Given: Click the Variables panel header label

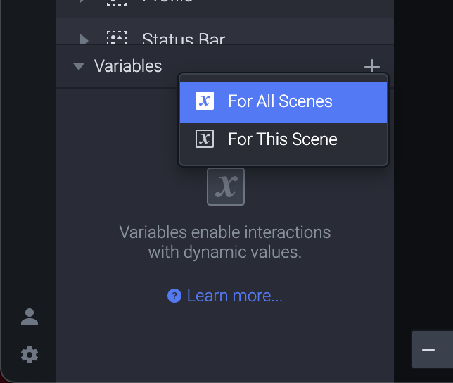Looking at the screenshot, I should click(128, 66).
